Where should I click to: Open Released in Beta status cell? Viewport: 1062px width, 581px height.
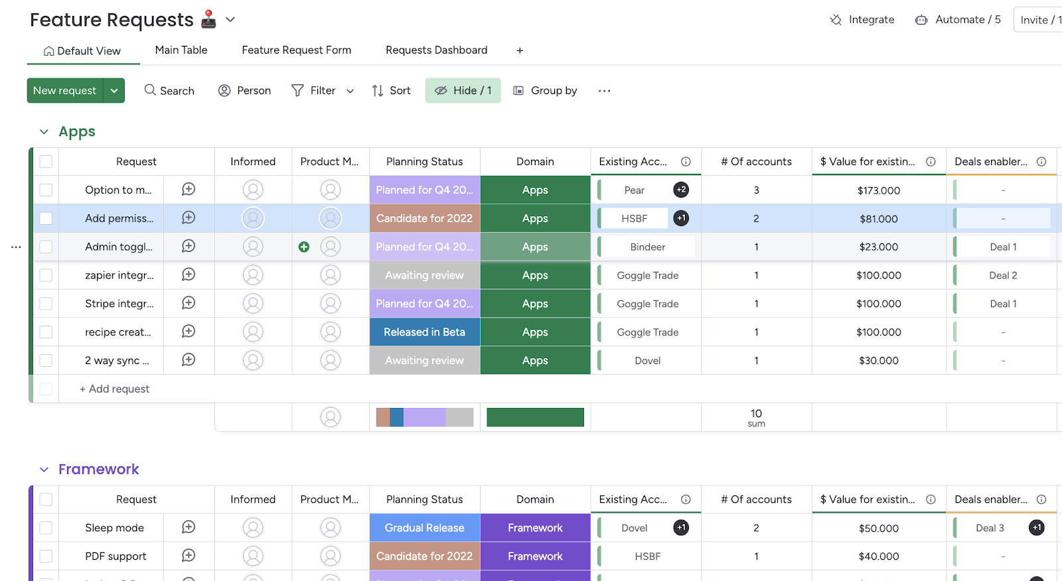425,332
